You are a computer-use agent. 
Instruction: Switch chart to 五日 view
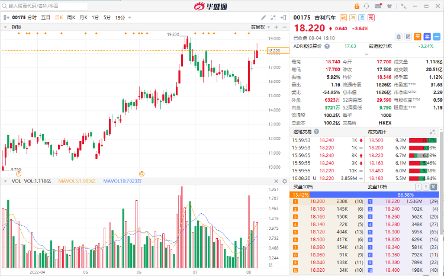pyautogui.click(x=46, y=18)
